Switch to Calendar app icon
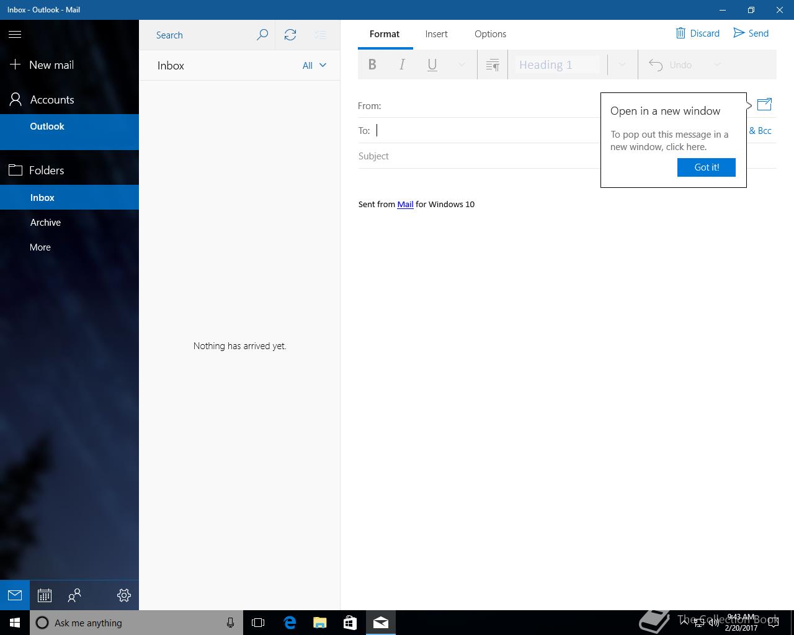This screenshot has width=794, height=635. 45,595
